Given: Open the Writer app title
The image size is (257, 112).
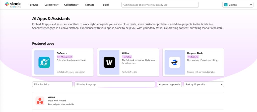Looking at the screenshot, I should point(125,53).
